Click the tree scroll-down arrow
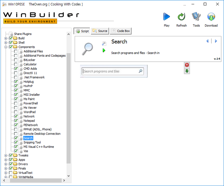Viewport: 224px width, 186px height. tap(69, 176)
